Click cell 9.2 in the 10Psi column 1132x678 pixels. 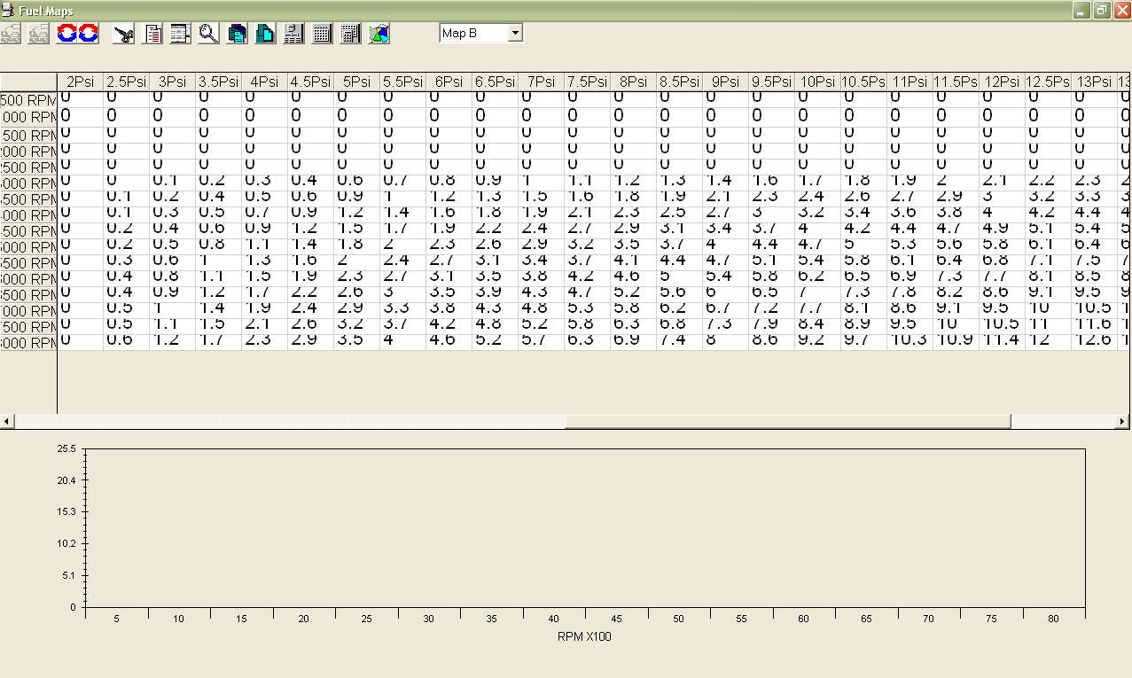(x=818, y=341)
